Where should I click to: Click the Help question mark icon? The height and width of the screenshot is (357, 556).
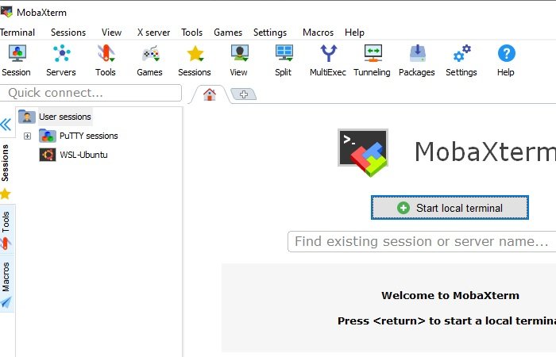point(506,60)
